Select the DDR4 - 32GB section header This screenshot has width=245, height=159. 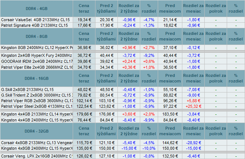[37, 131]
